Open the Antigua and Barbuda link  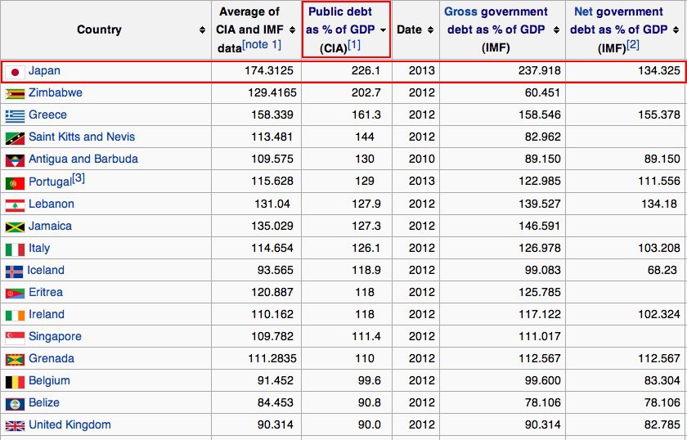pos(83,159)
